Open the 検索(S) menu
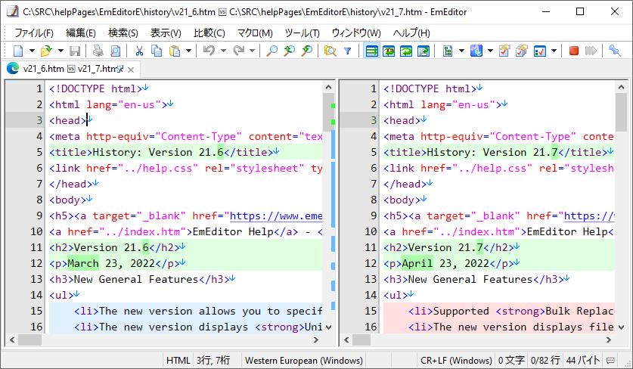 (x=123, y=33)
